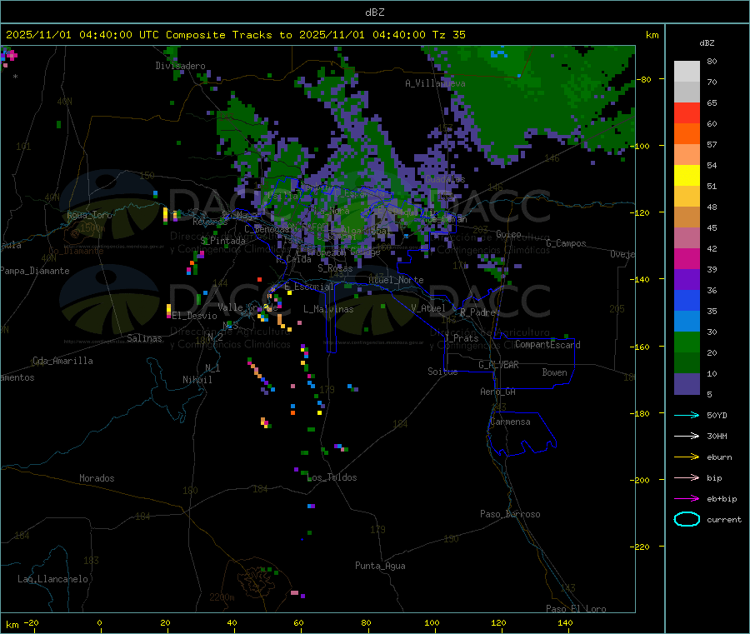750x634 pixels.
Task: Click the dBZ title at top
Action: coord(374,12)
